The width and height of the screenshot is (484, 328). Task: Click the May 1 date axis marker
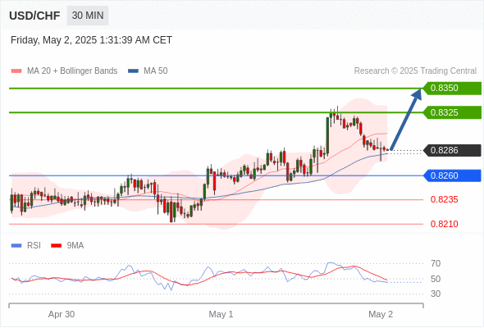point(221,314)
